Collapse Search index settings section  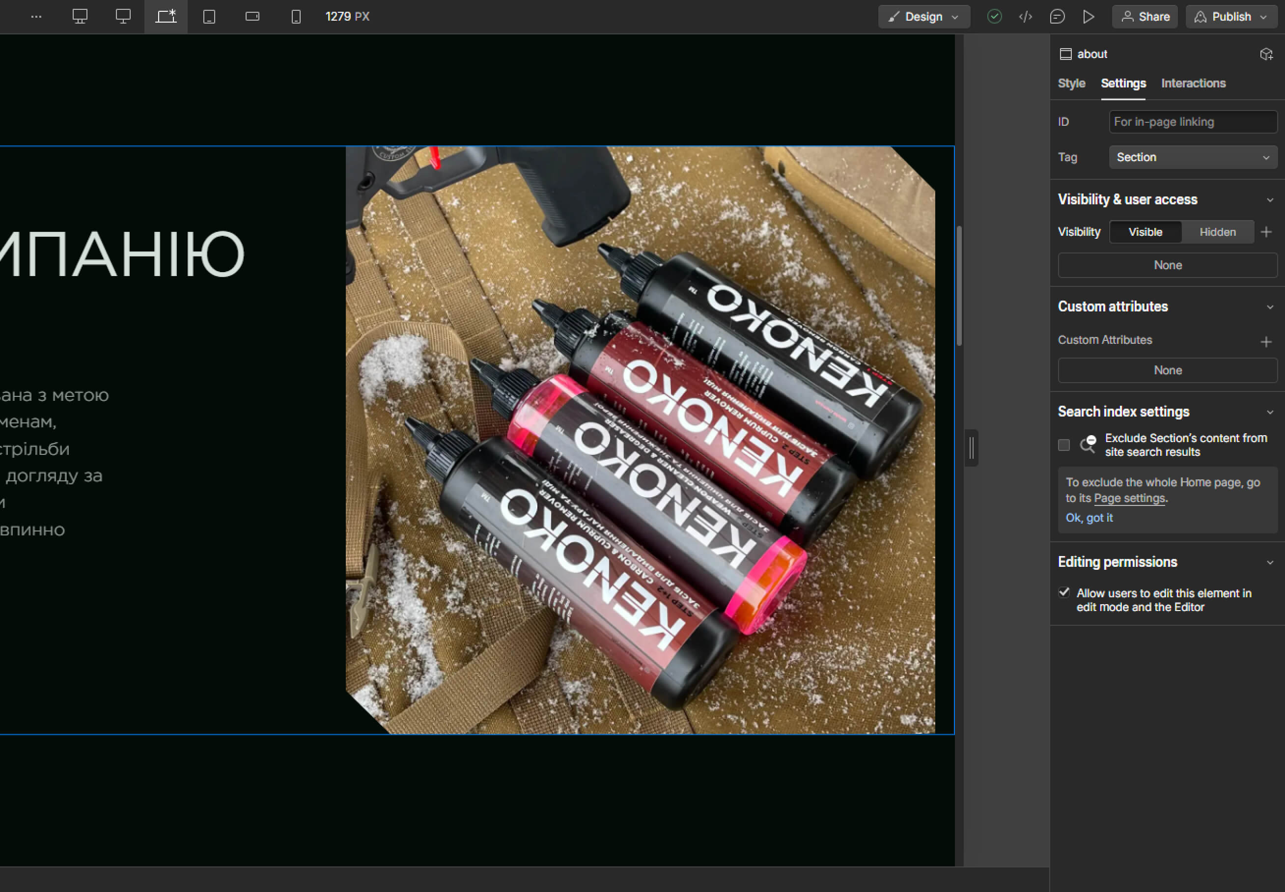pyautogui.click(x=1270, y=413)
